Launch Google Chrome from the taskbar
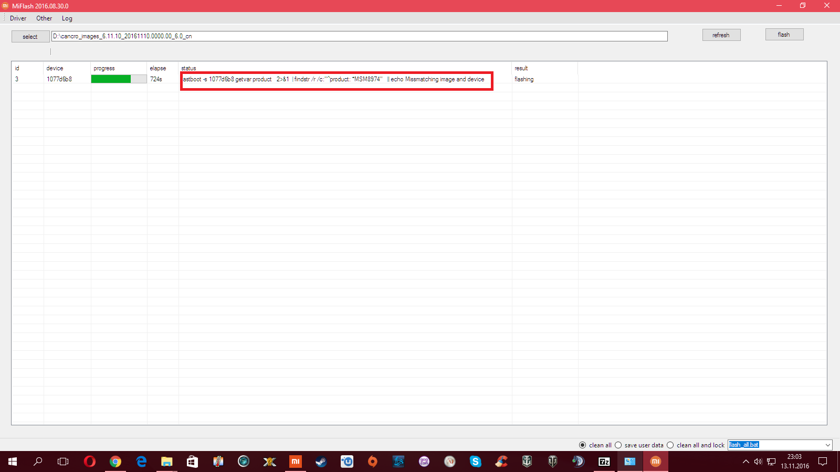This screenshot has width=840, height=472. [x=115, y=462]
